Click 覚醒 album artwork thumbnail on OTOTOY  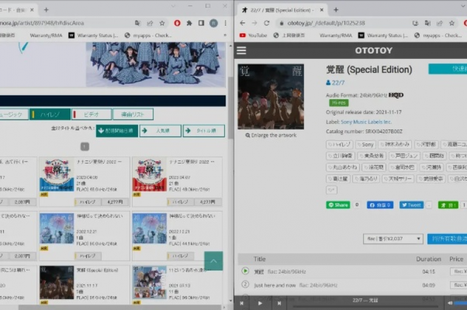tap(271, 97)
